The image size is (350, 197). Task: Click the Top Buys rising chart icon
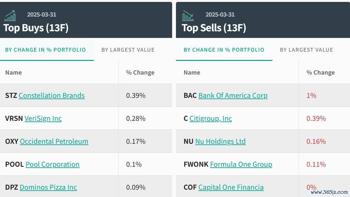click(x=10, y=15)
